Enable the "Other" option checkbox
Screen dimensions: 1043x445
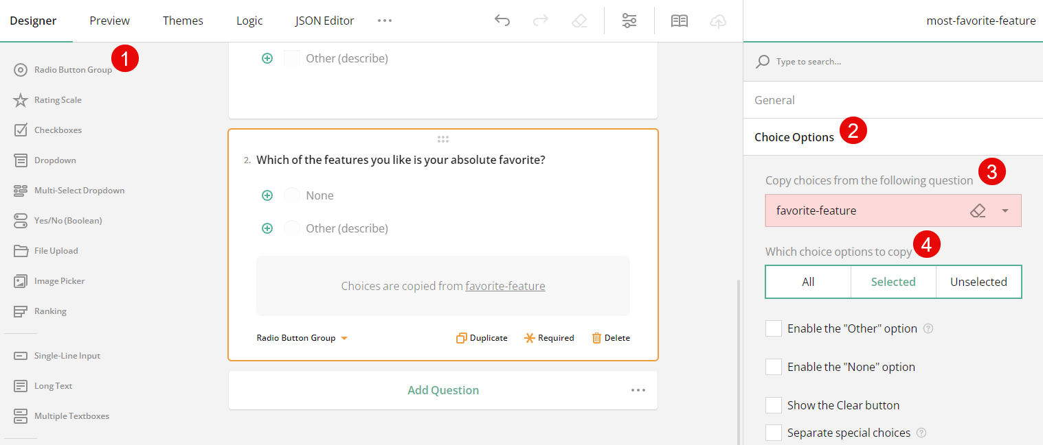(774, 328)
